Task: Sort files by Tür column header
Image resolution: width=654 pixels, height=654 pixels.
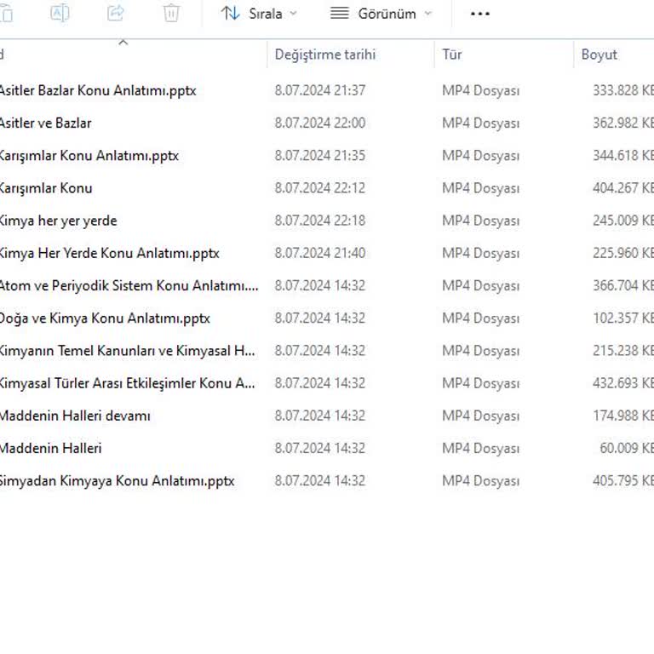Action: point(452,54)
